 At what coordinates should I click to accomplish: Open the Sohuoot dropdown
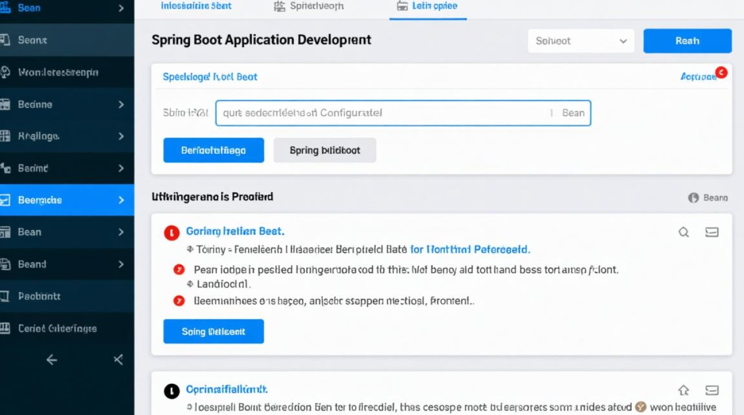582,41
